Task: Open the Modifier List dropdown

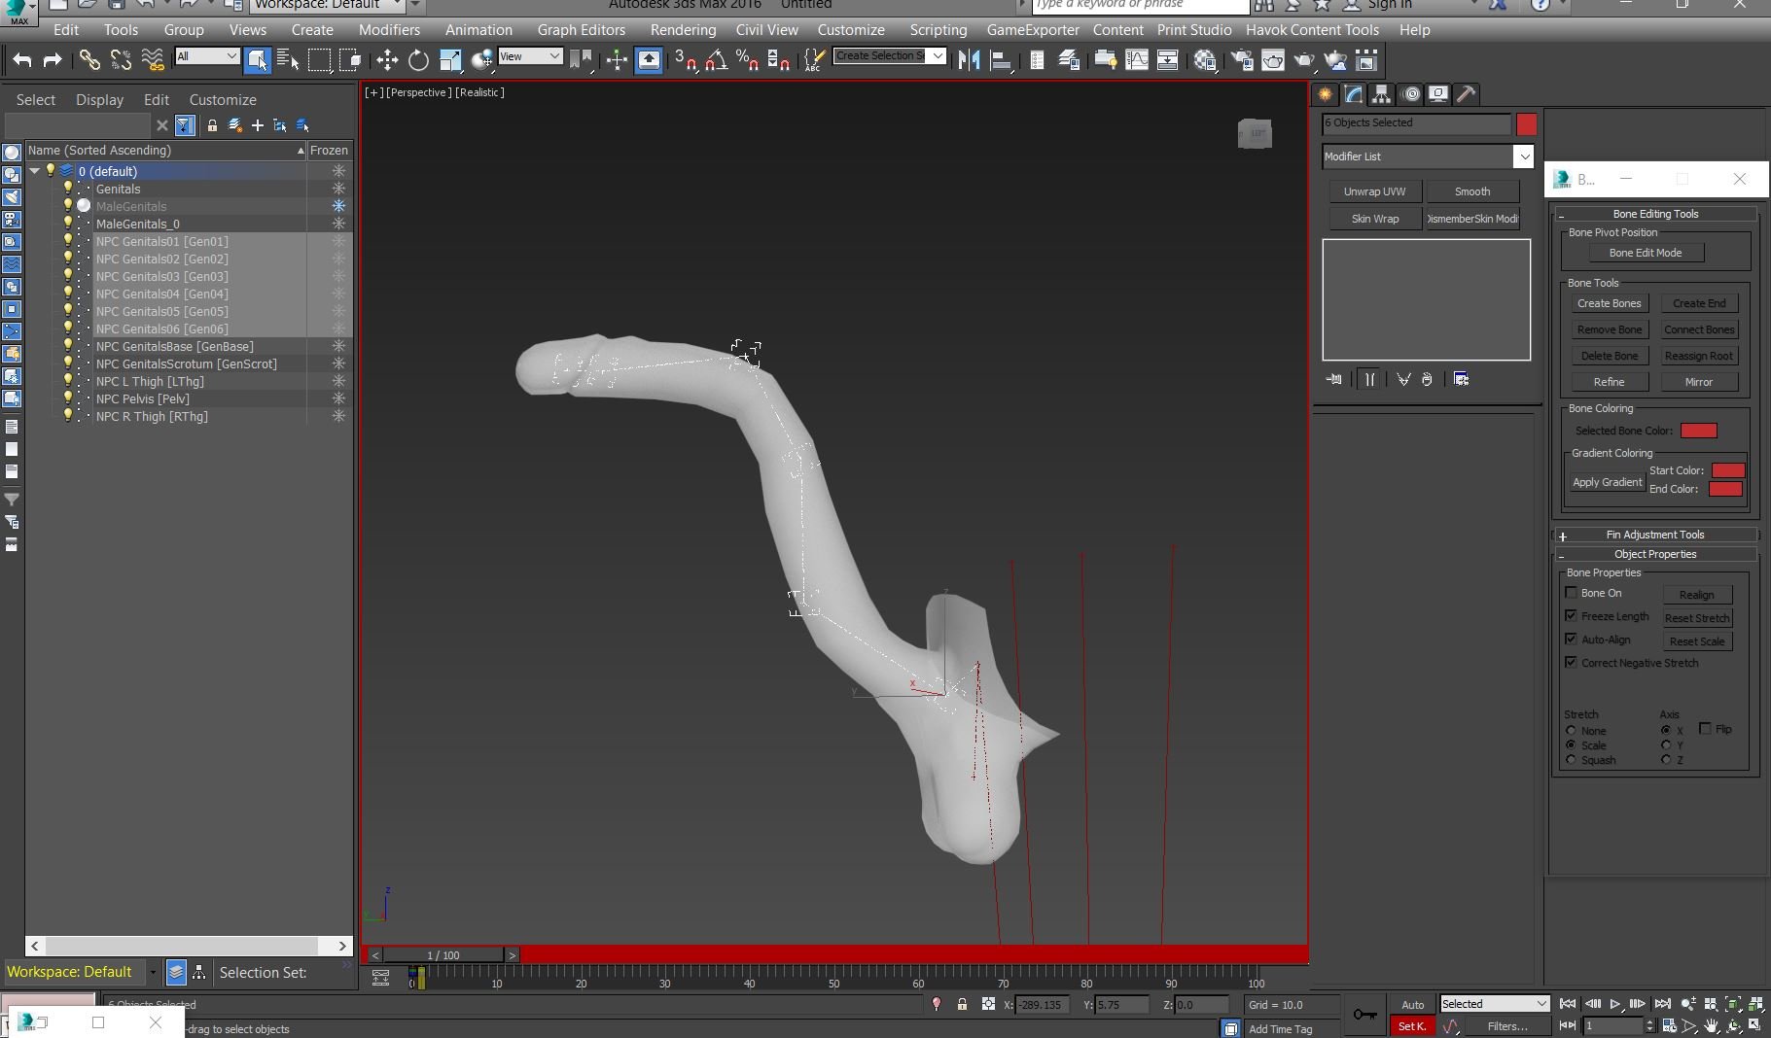Action: 1523,156
